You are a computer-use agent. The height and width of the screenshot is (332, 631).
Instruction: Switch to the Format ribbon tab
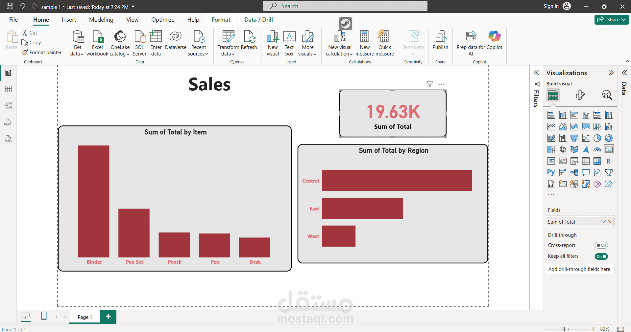point(221,20)
